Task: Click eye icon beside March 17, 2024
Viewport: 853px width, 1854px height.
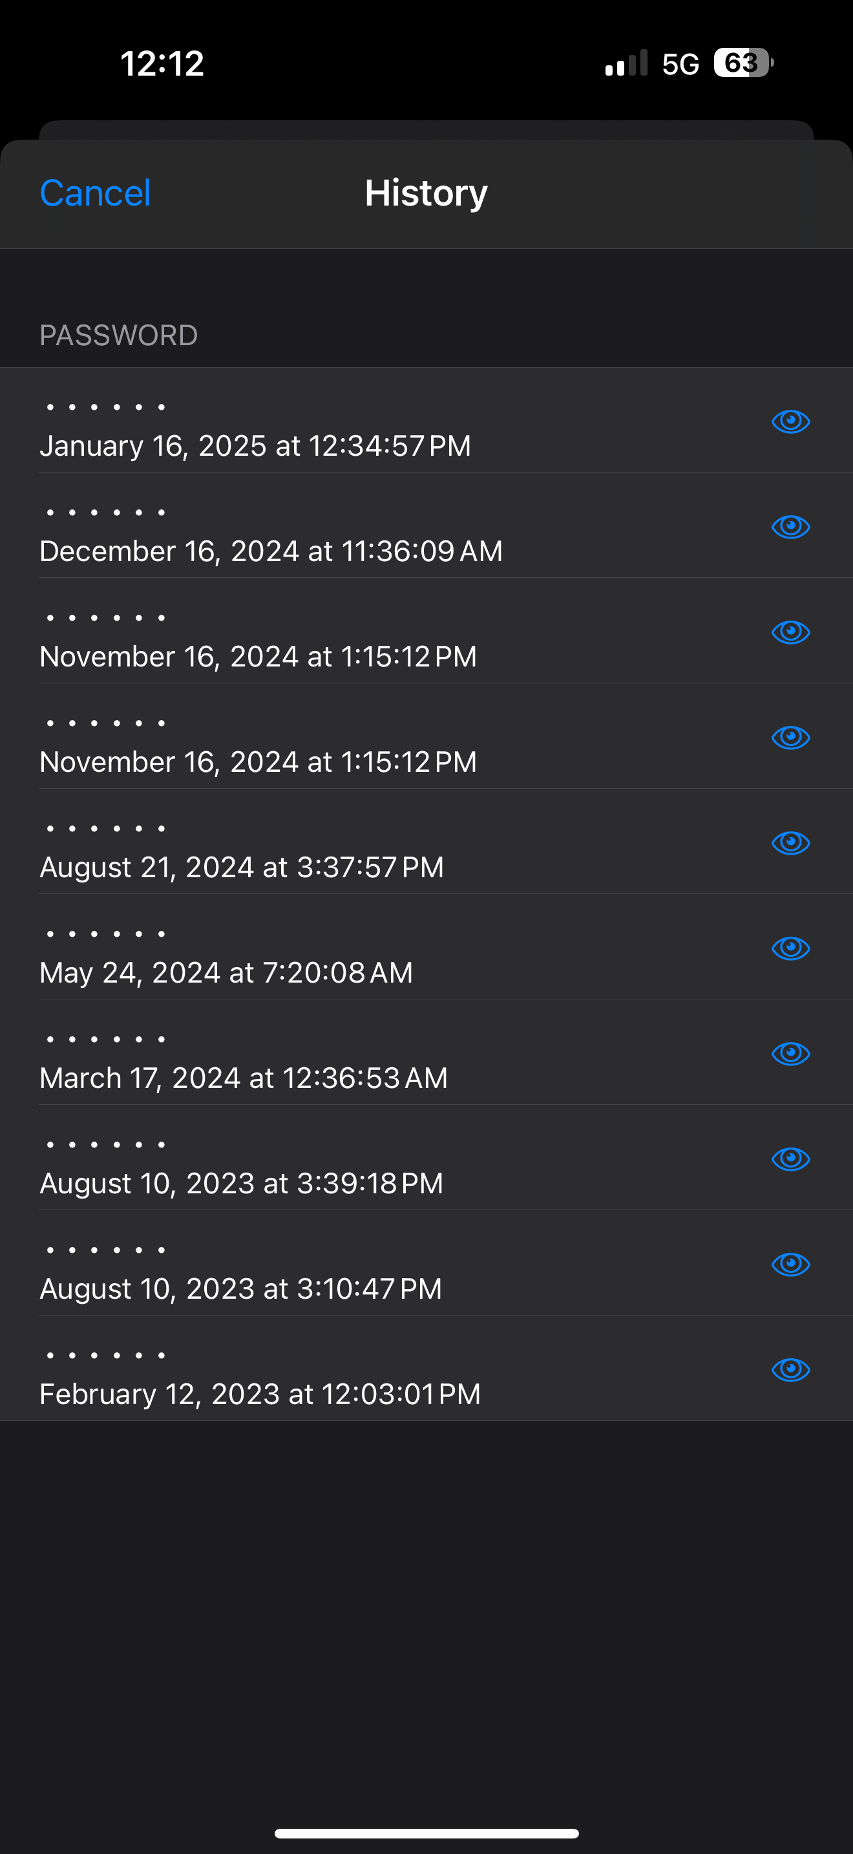Action: (x=790, y=1053)
